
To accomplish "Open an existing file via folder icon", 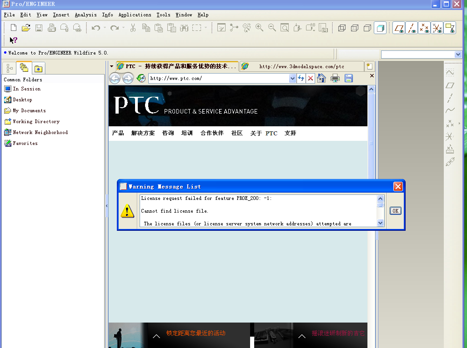I will pos(26,28).
